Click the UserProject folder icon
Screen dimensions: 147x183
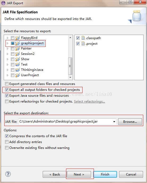[x=18, y=75]
